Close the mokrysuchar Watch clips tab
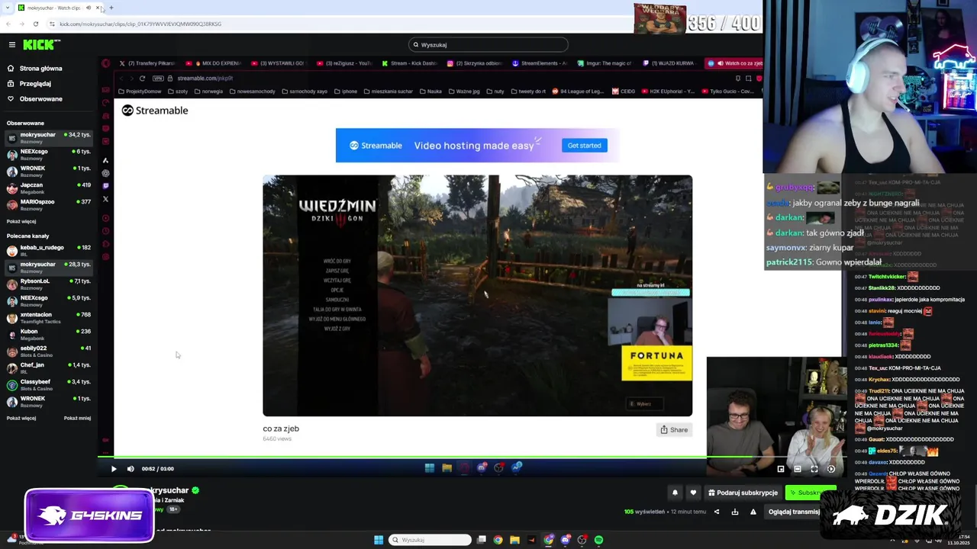This screenshot has height=549, width=977. pos(97,8)
